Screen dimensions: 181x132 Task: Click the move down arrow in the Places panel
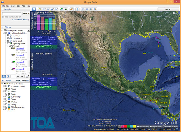[22, 76]
